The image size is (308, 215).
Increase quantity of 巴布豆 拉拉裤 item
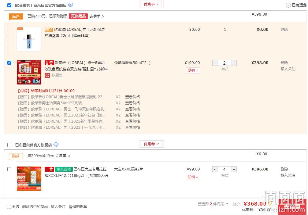(234, 169)
